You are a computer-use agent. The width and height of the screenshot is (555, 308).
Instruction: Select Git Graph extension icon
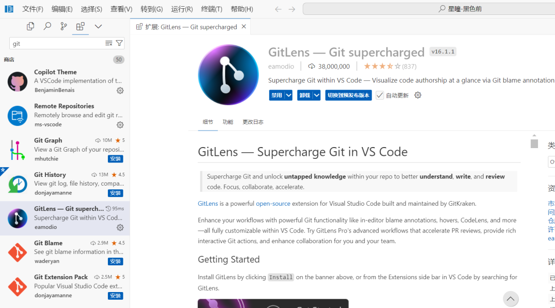pos(17,150)
